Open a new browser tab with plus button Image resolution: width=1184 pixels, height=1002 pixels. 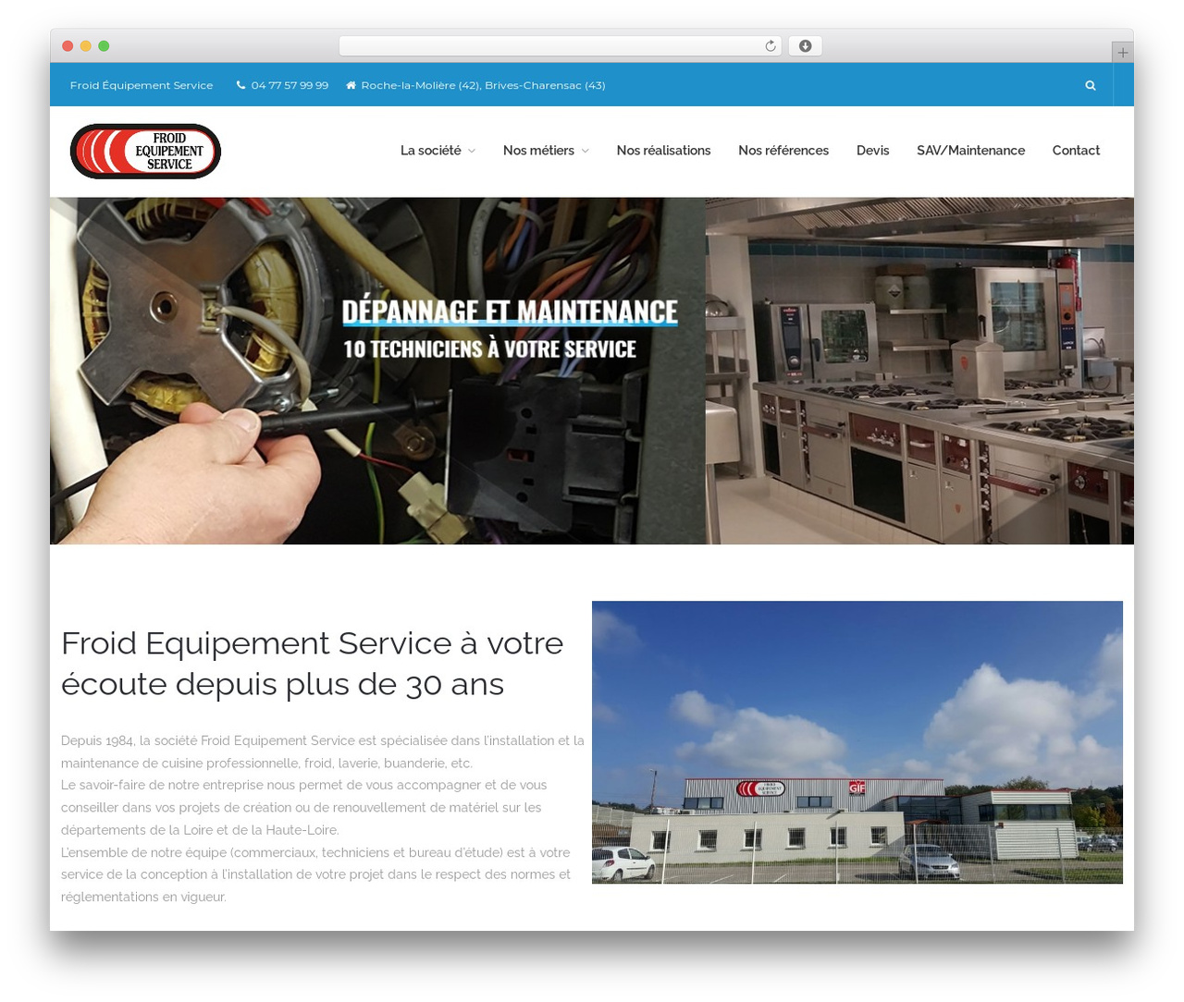[1123, 53]
